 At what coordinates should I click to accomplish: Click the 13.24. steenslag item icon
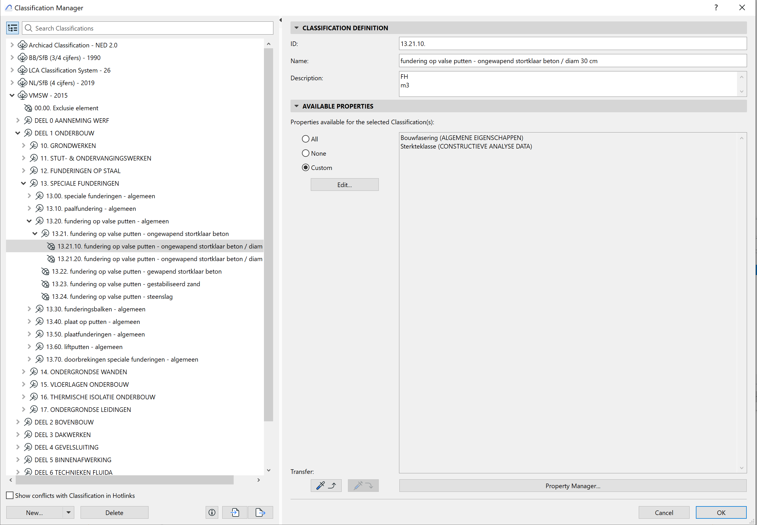pos(45,296)
